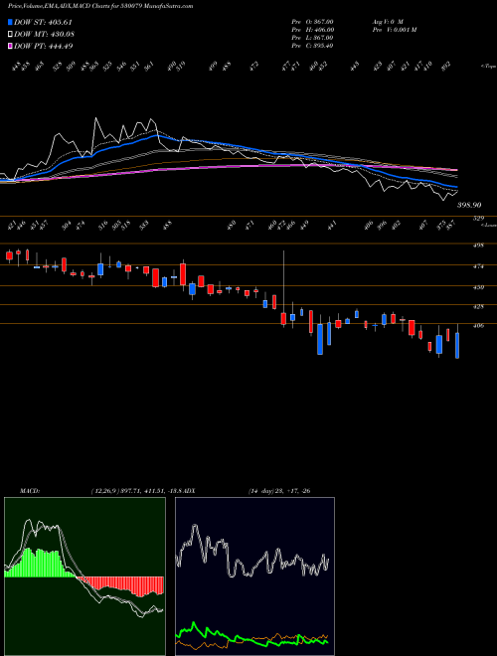Click the 425 price axis label

pyautogui.click(x=478, y=306)
